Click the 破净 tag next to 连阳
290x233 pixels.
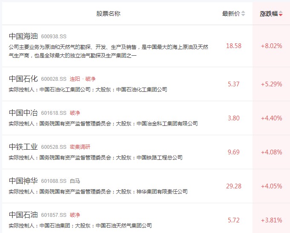(x=90, y=79)
